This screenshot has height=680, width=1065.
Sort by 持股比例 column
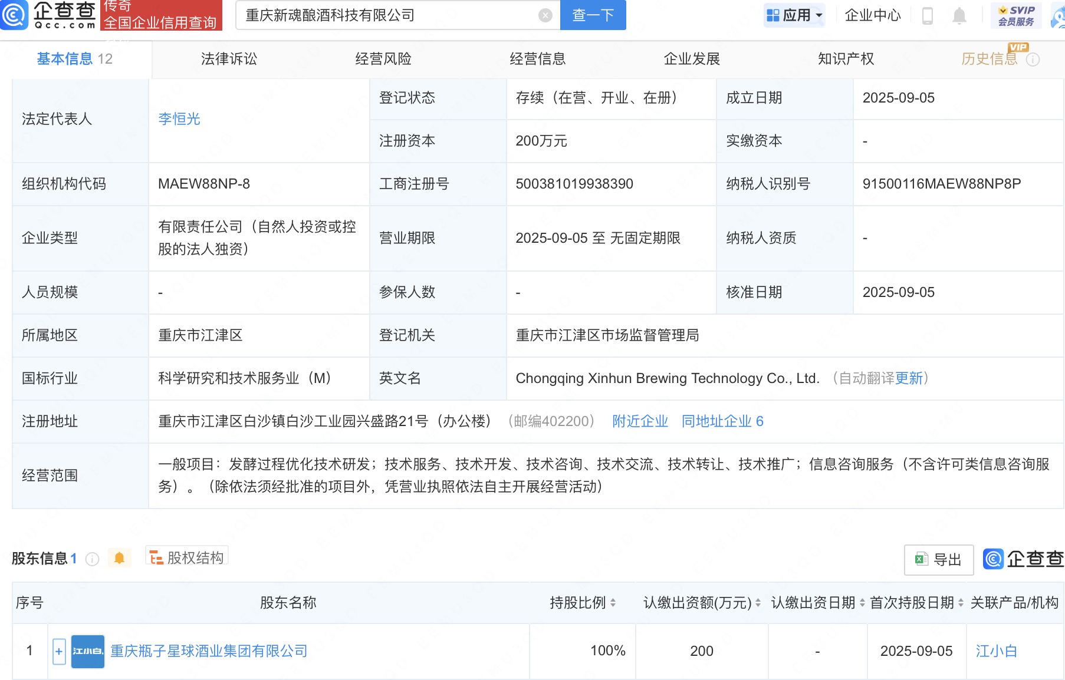tap(613, 603)
